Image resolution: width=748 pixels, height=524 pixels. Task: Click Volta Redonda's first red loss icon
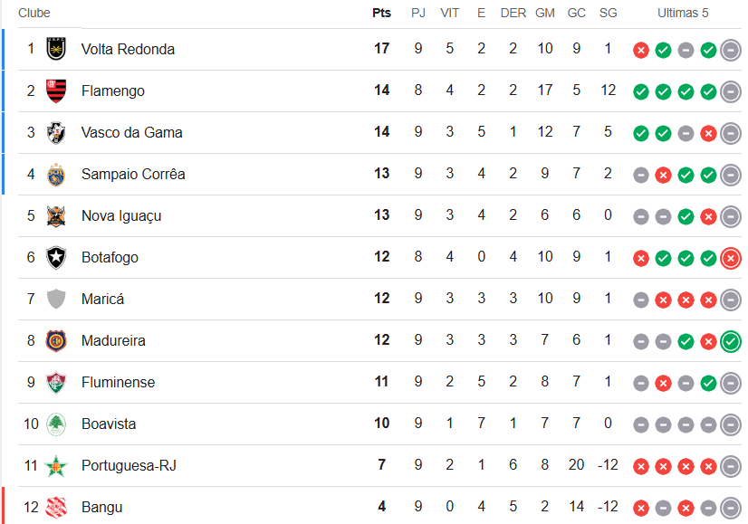click(x=641, y=50)
